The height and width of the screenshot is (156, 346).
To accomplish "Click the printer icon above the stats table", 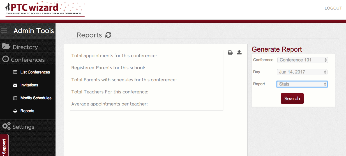I will point(230,52).
